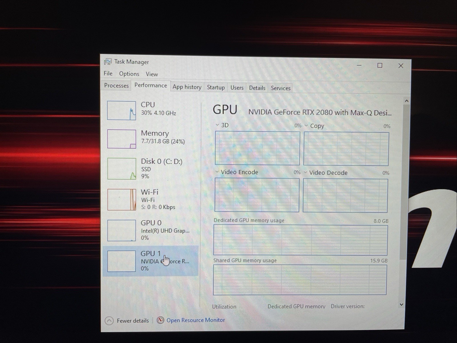Switch to the Processes tab
The image size is (457, 343).
pyautogui.click(x=116, y=85)
